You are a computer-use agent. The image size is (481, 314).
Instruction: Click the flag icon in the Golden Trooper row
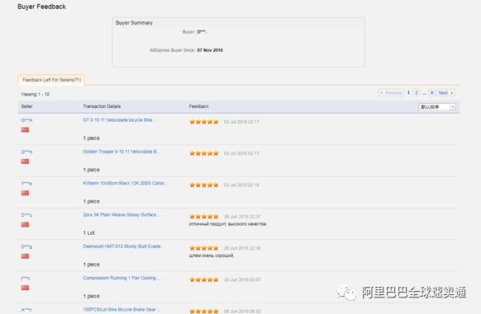click(25, 162)
